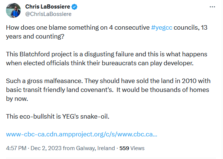Screen dimensions: 223x159
Task: Click the "Views" label
Action: pyautogui.click(x=137, y=148)
